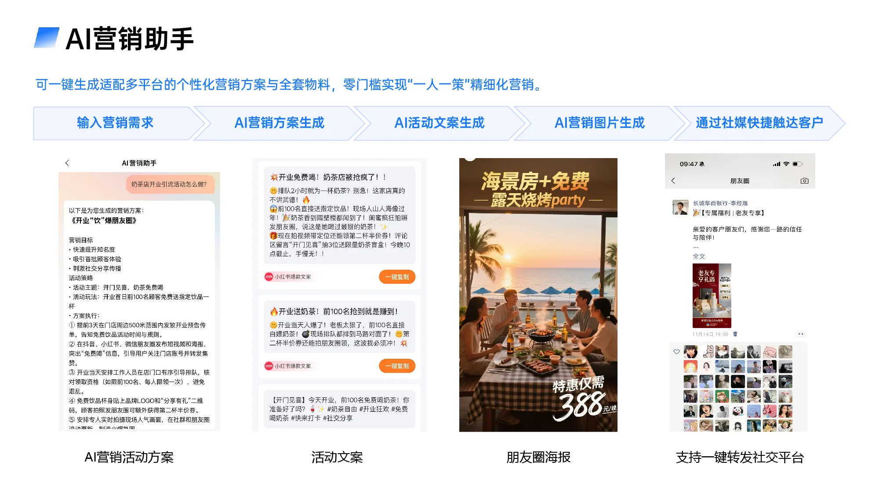Tap heart like icon beside avatars

pos(676,352)
